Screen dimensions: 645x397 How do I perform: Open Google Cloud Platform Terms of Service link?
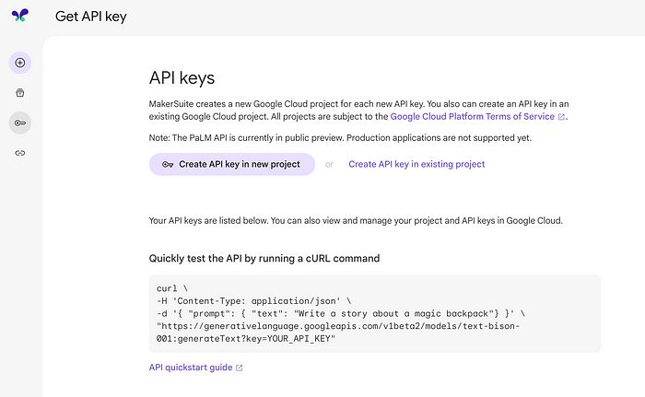point(472,116)
